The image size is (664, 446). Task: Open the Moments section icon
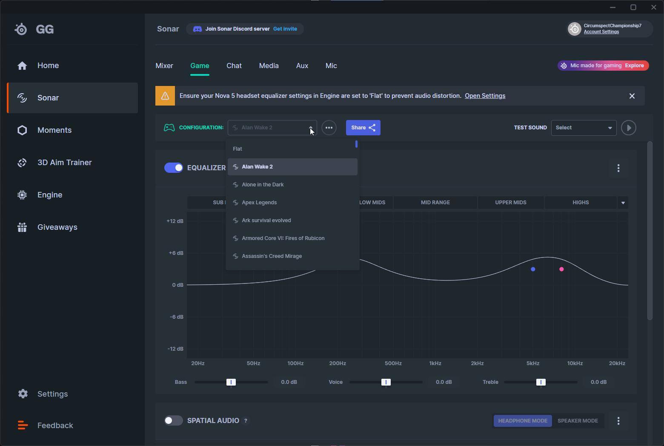(x=22, y=130)
